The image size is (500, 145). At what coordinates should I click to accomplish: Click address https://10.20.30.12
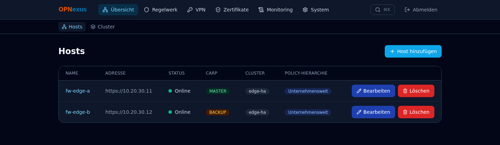[129, 112]
